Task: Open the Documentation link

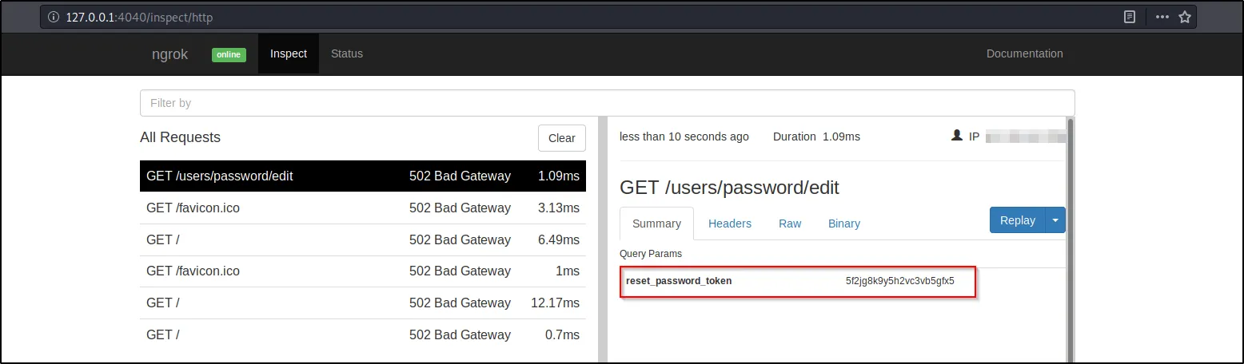Action: [1024, 53]
